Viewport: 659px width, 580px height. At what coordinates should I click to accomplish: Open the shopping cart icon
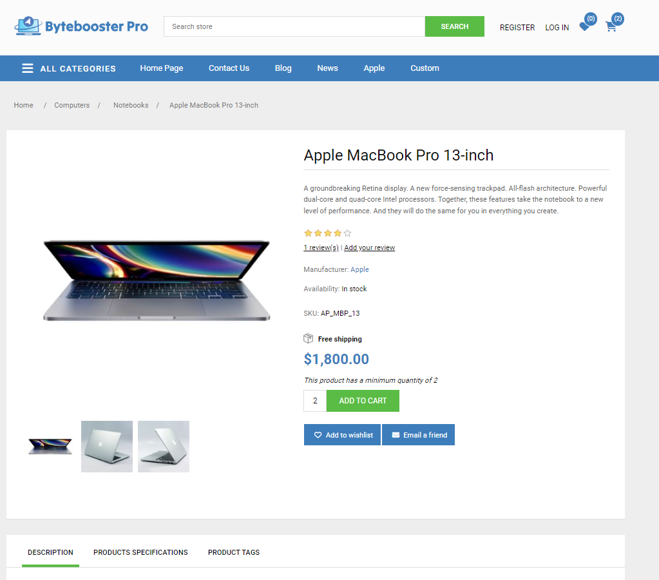point(611,27)
